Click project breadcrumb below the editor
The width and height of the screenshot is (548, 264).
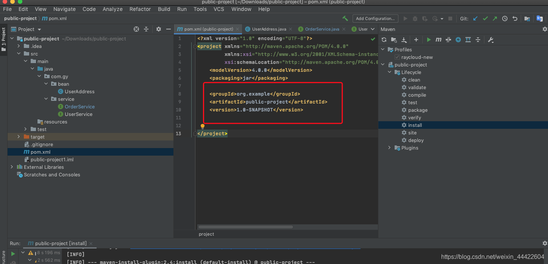tap(206, 234)
